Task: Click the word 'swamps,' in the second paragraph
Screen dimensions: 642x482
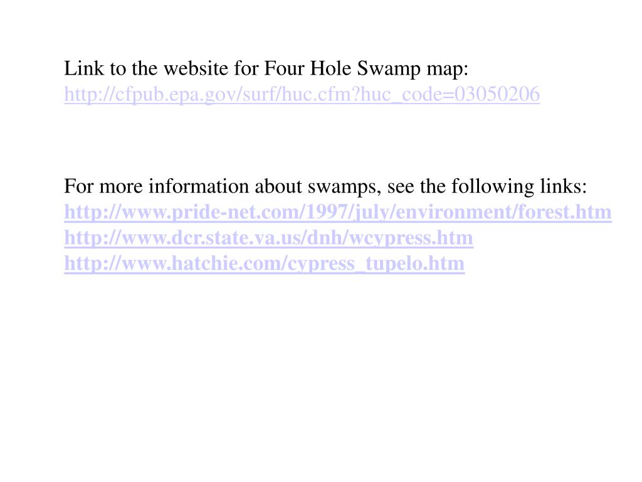Action: click(342, 187)
